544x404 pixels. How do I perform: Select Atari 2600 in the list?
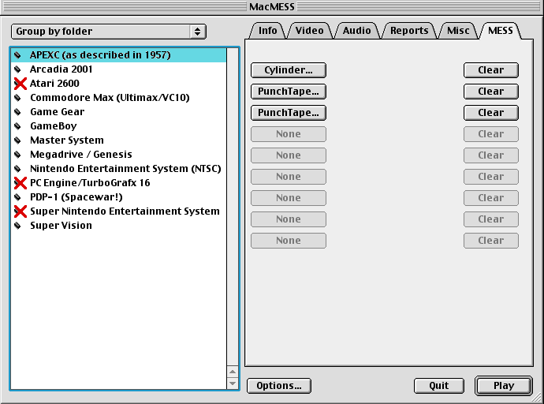(118, 84)
